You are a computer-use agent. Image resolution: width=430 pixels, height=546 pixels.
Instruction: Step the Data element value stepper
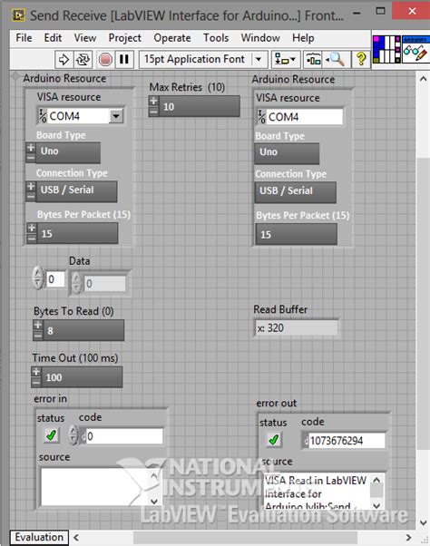click(x=76, y=283)
